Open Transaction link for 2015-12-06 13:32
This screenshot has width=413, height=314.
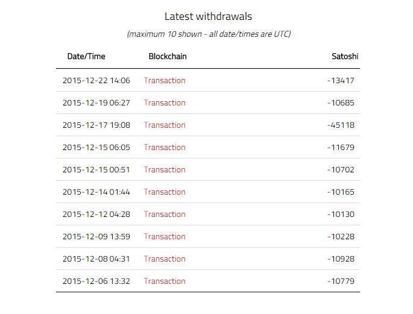(x=165, y=281)
